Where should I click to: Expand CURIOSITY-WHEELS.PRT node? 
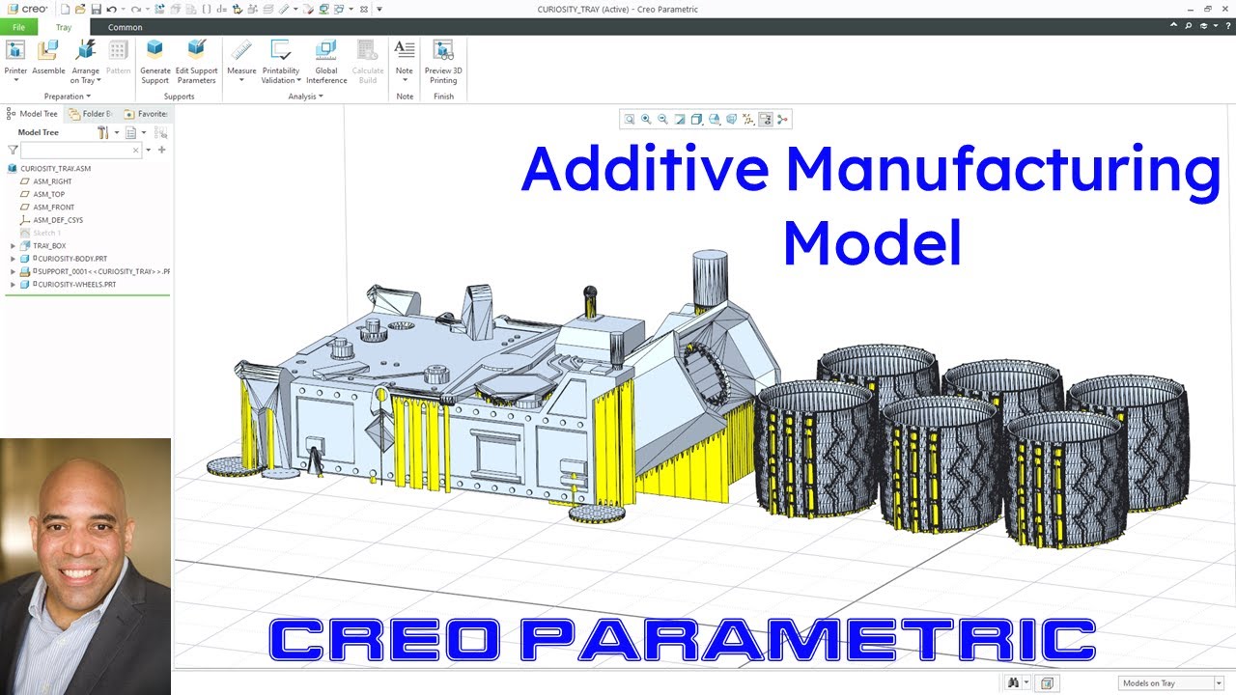click(x=13, y=285)
